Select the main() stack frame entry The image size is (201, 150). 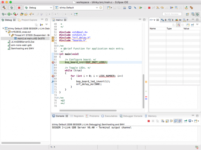(x=30, y=38)
